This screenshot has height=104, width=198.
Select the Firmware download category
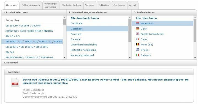point(76,34)
